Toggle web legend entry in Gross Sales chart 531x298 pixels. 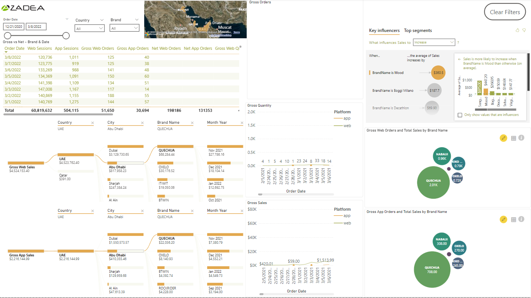342,223
